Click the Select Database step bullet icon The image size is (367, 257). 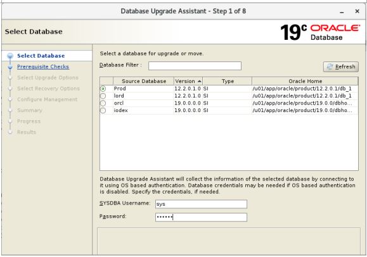[10, 56]
